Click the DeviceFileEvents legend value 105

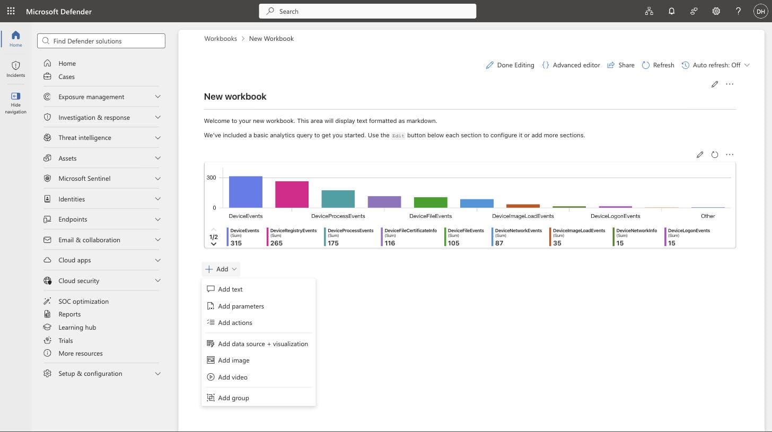453,243
